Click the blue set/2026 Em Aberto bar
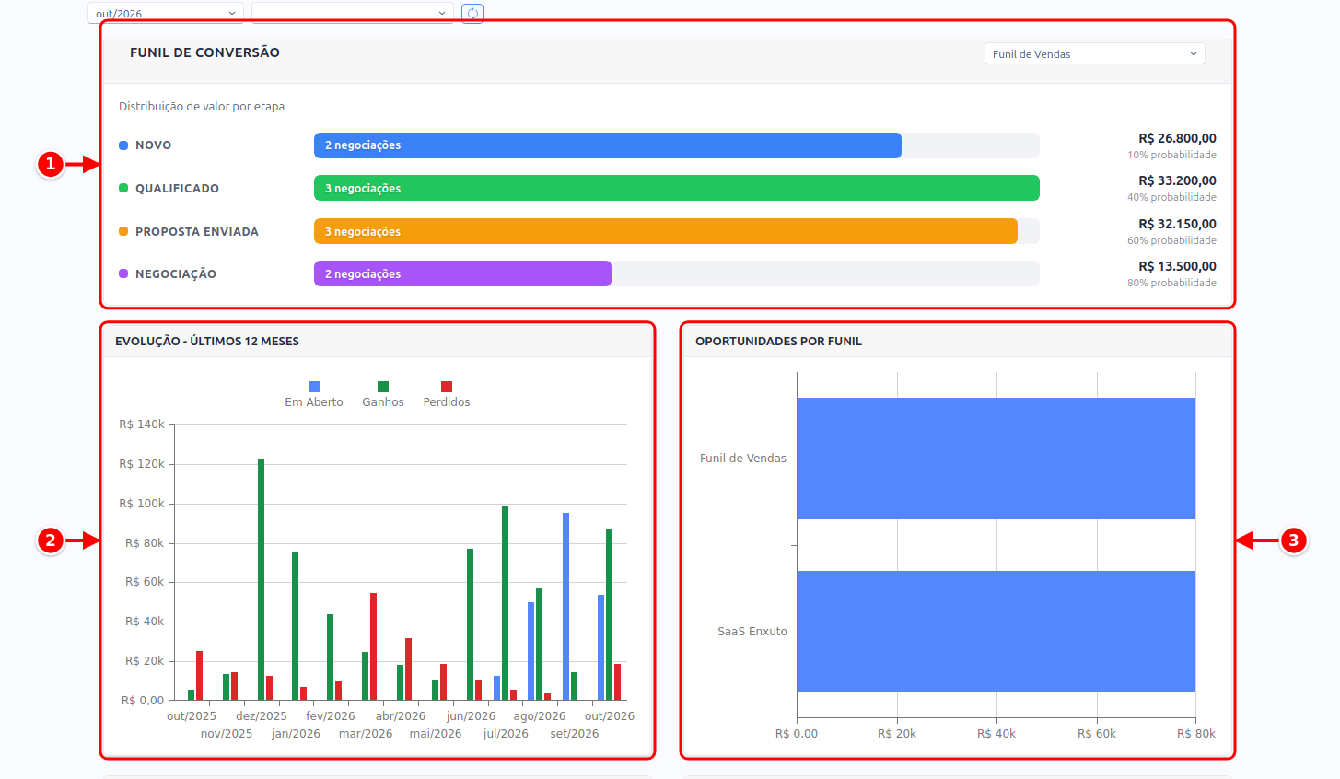The width and height of the screenshot is (1340, 779). click(x=566, y=606)
